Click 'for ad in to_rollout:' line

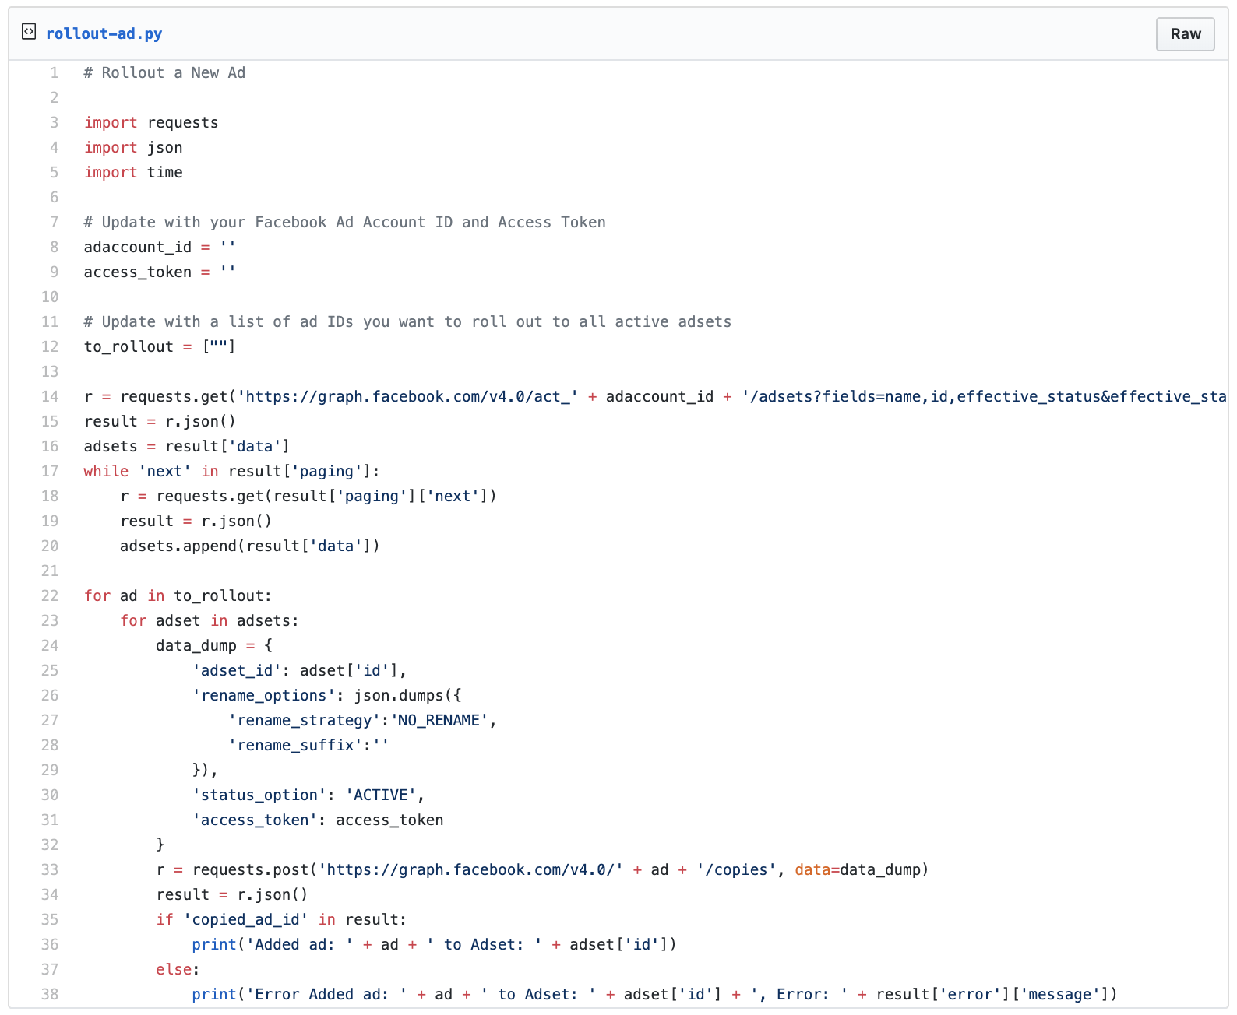(x=178, y=595)
